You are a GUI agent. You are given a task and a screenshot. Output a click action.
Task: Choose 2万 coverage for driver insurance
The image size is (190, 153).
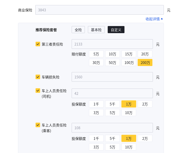pos(145,104)
